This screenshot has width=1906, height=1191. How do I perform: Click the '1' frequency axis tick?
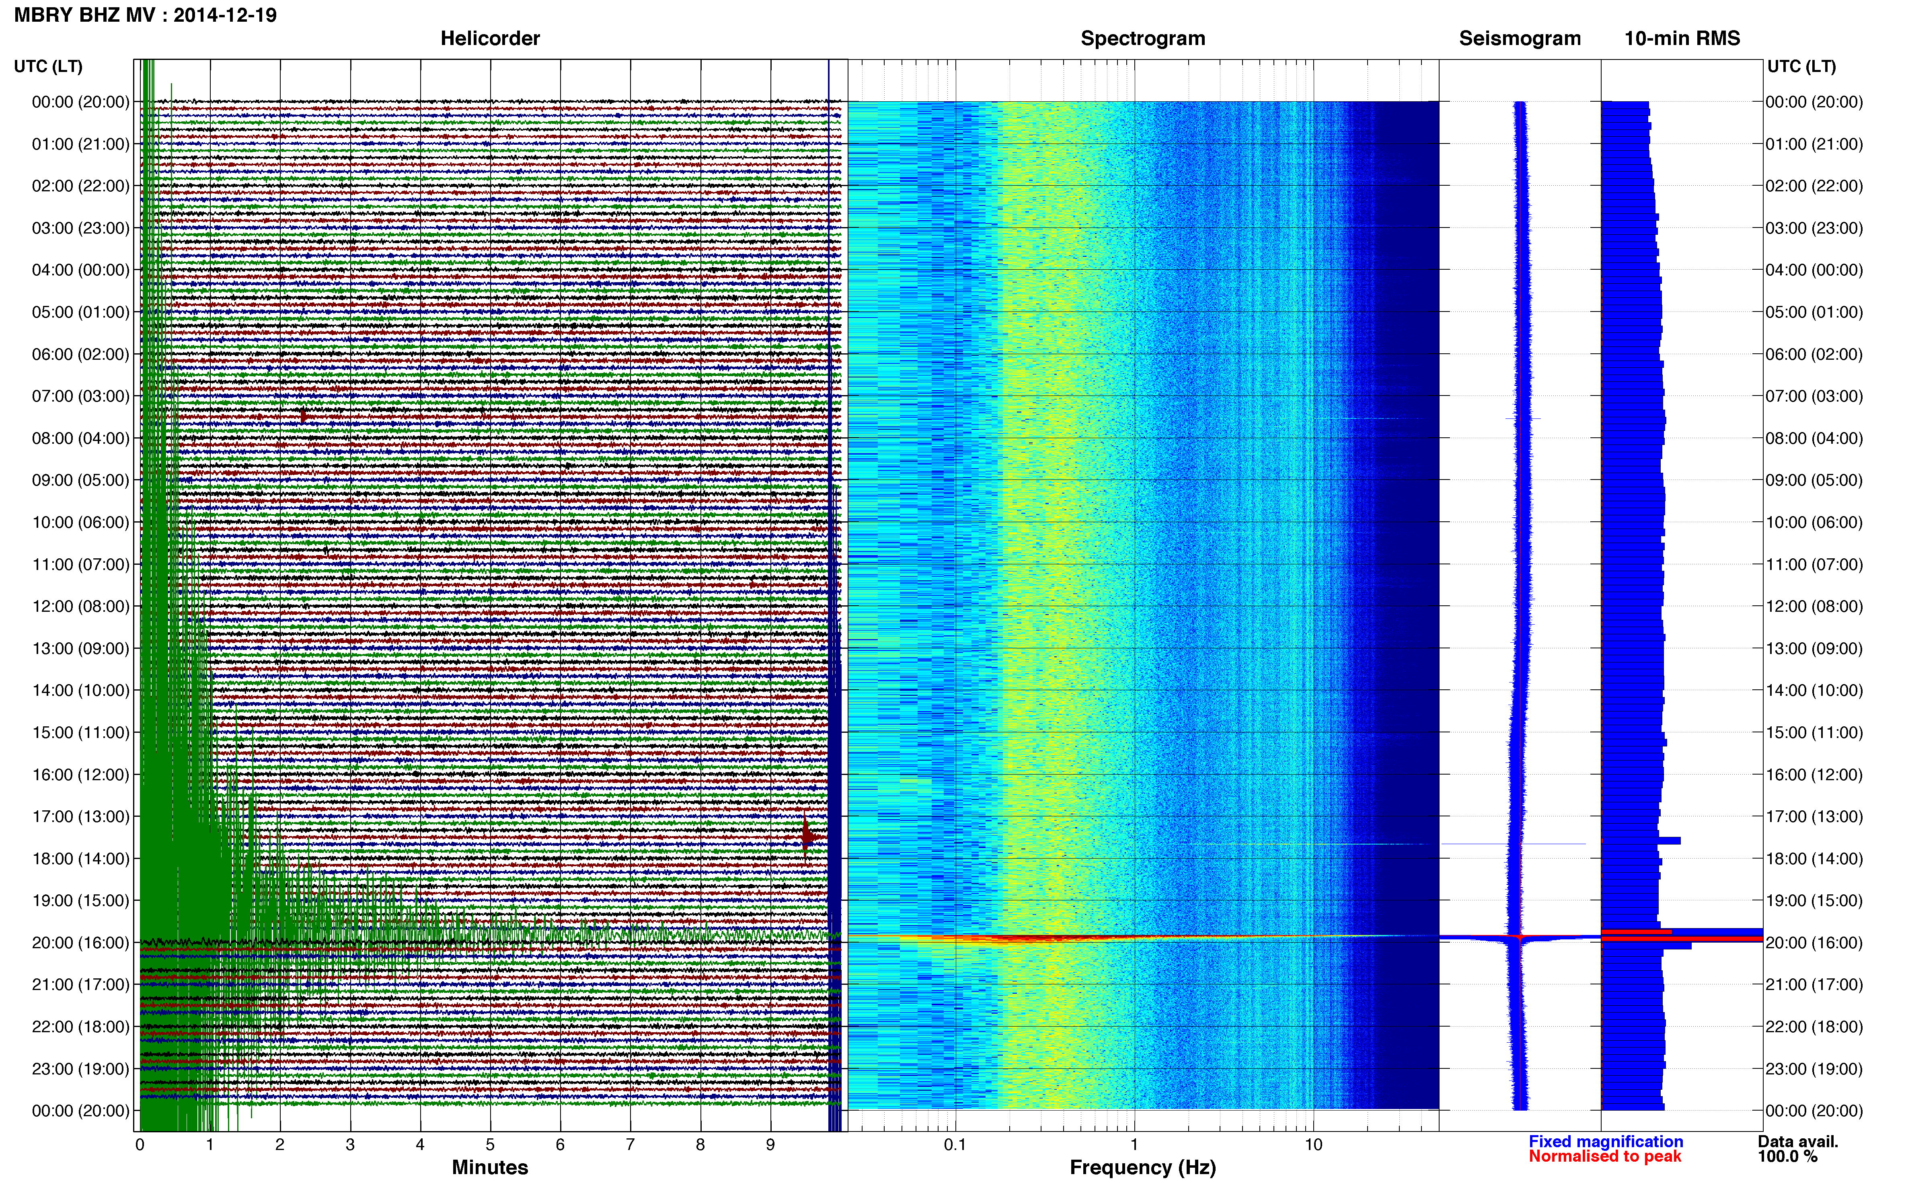1134,1145
